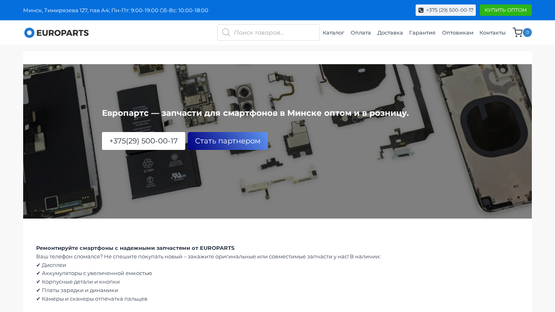The width and height of the screenshot is (555, 312).
Task: Click the line Ваш телефон сломался?
Action: [x=208, y=257]
